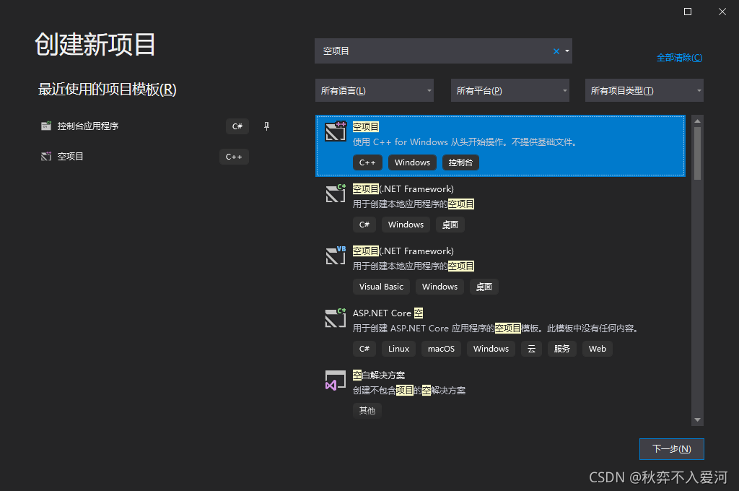Select the ASP.NET Core 空 template title
Screen dimensions: 739x491
coord(388,313)
